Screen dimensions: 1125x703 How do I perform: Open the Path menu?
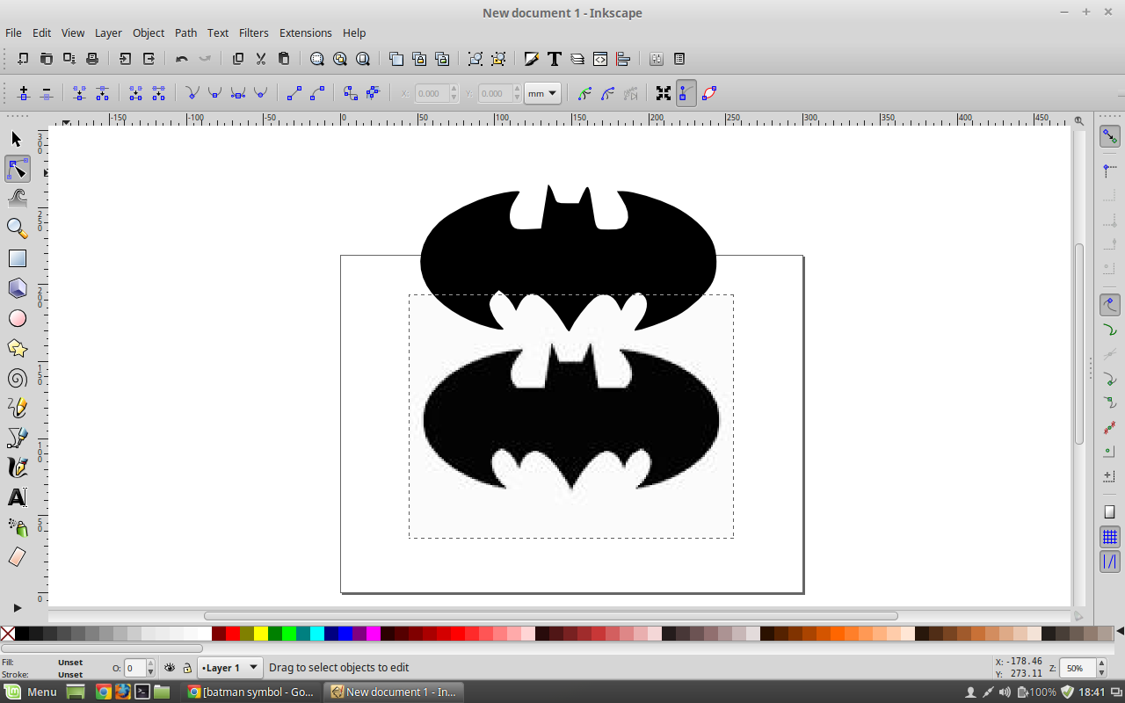point(185,33)
